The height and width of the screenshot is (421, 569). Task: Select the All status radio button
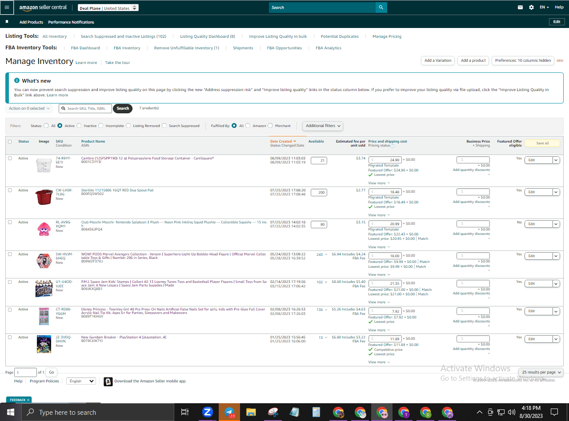point(46,126)
